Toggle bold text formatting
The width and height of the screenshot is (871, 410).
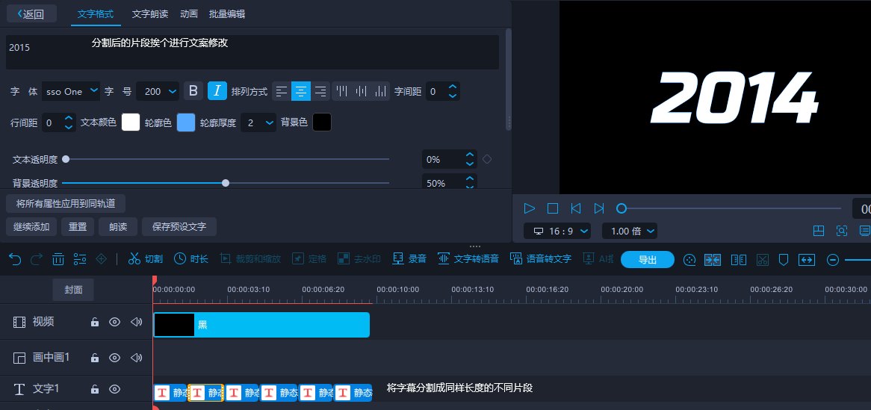193,90
